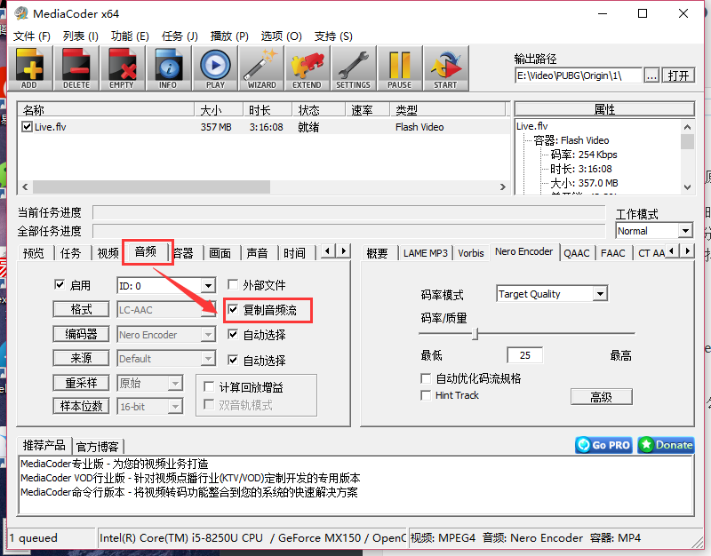Toggle 自动选择 checkbox beside Default combo
Image resolution: width=711 pixels, height=556 pixels.
(233, 361)
